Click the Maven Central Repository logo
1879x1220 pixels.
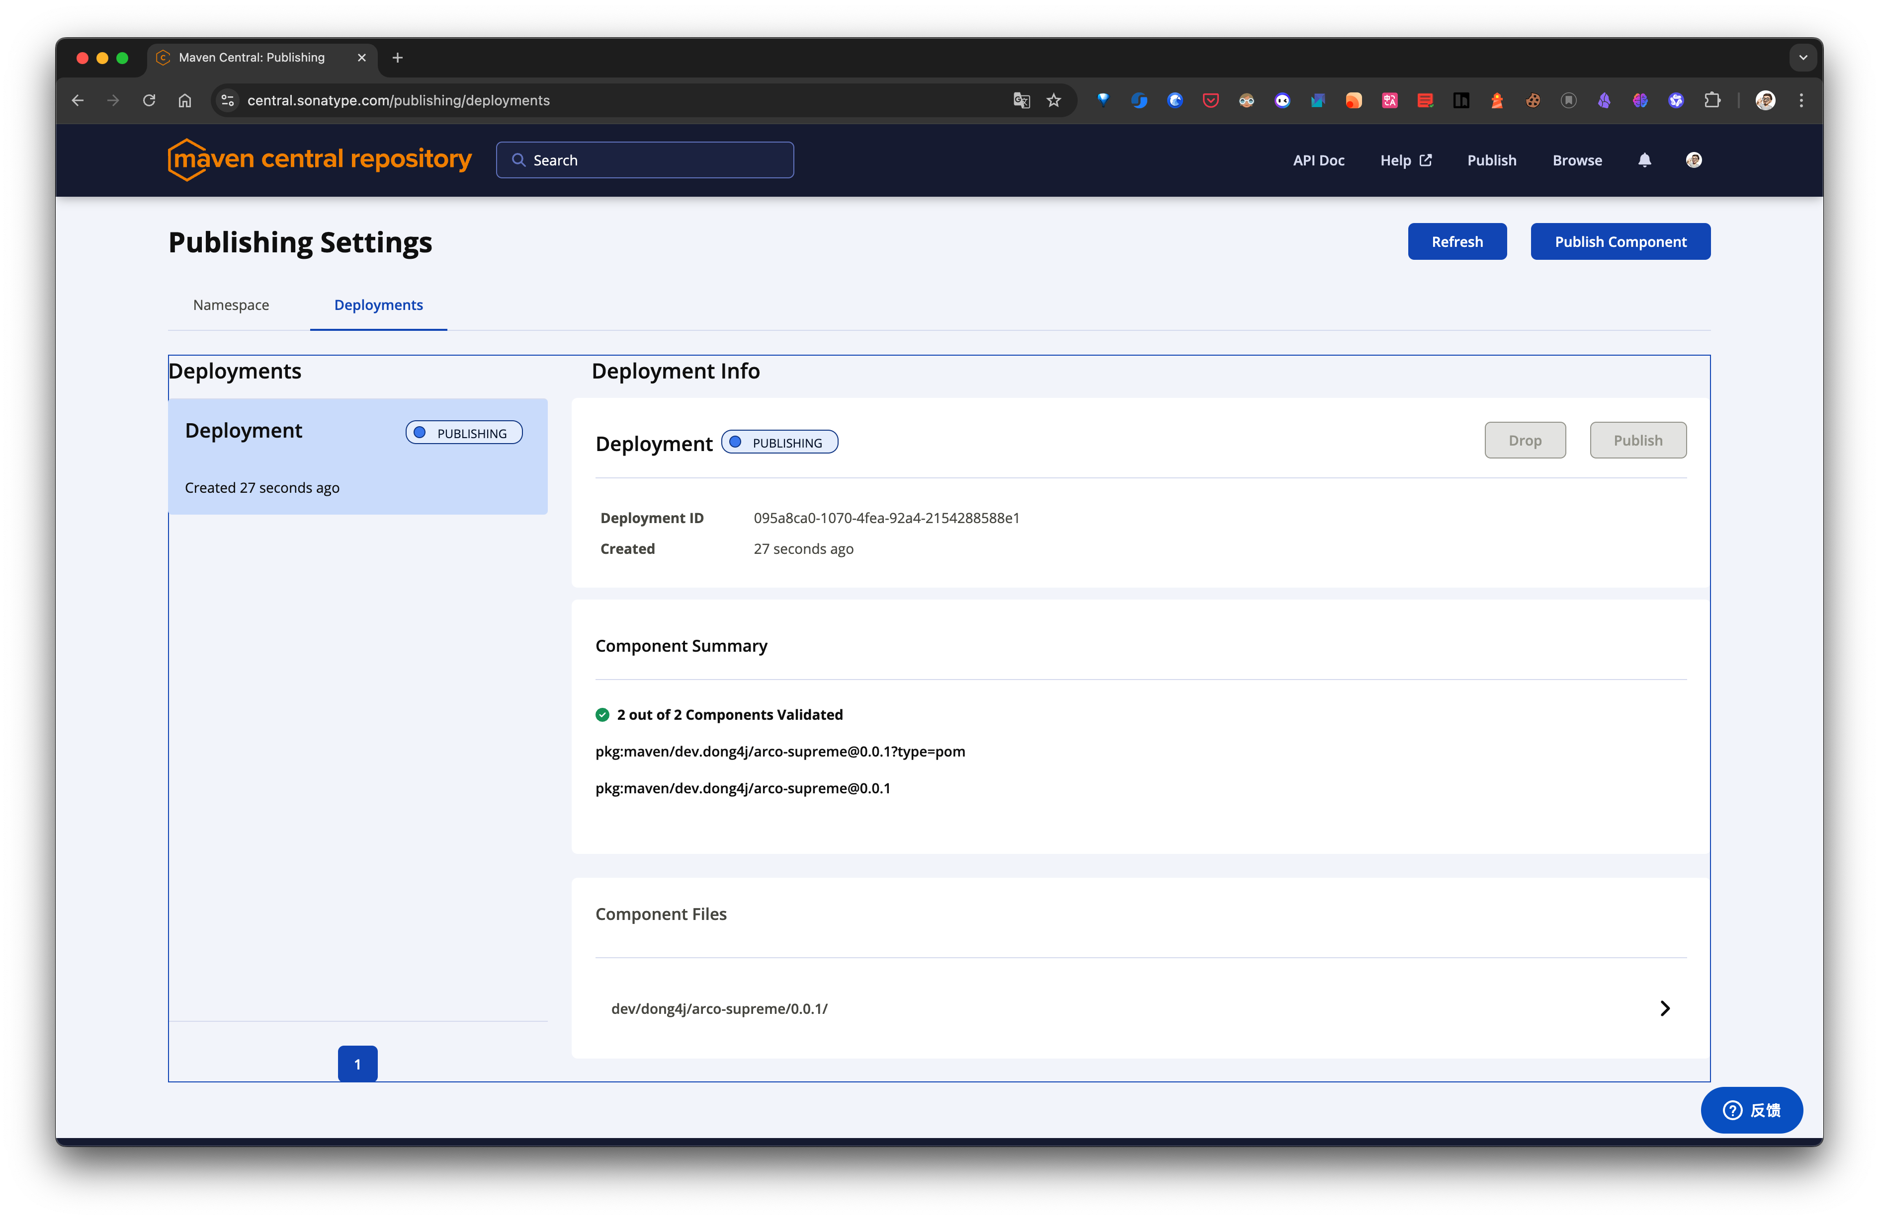tap(320, 159)
